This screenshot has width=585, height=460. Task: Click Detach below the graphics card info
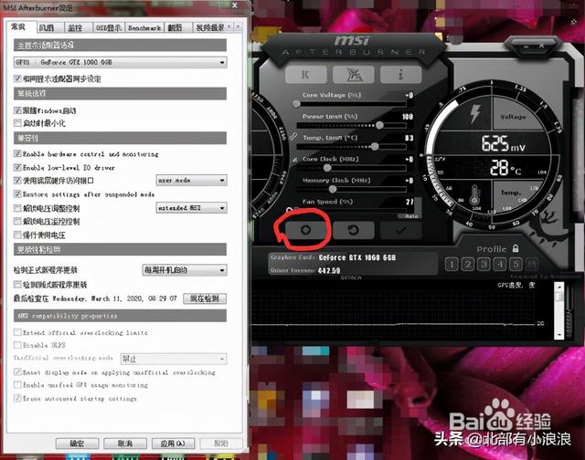pos(351,277)
